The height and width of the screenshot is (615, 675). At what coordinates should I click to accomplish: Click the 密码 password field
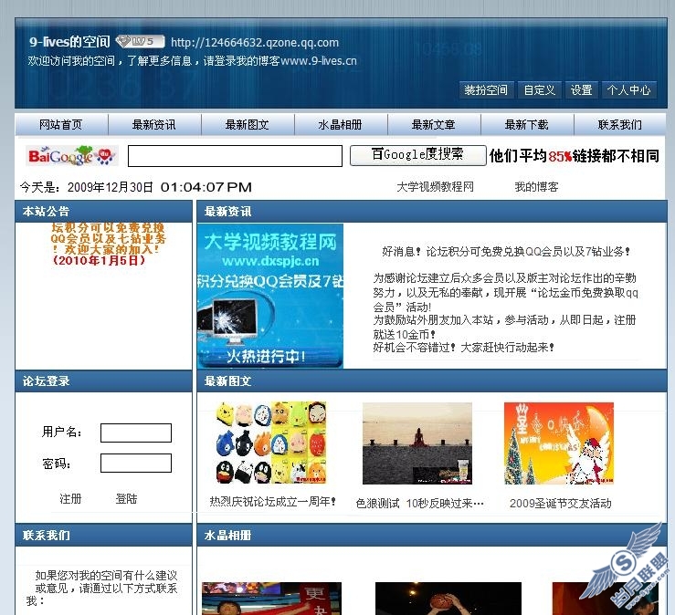pos(135,464)
